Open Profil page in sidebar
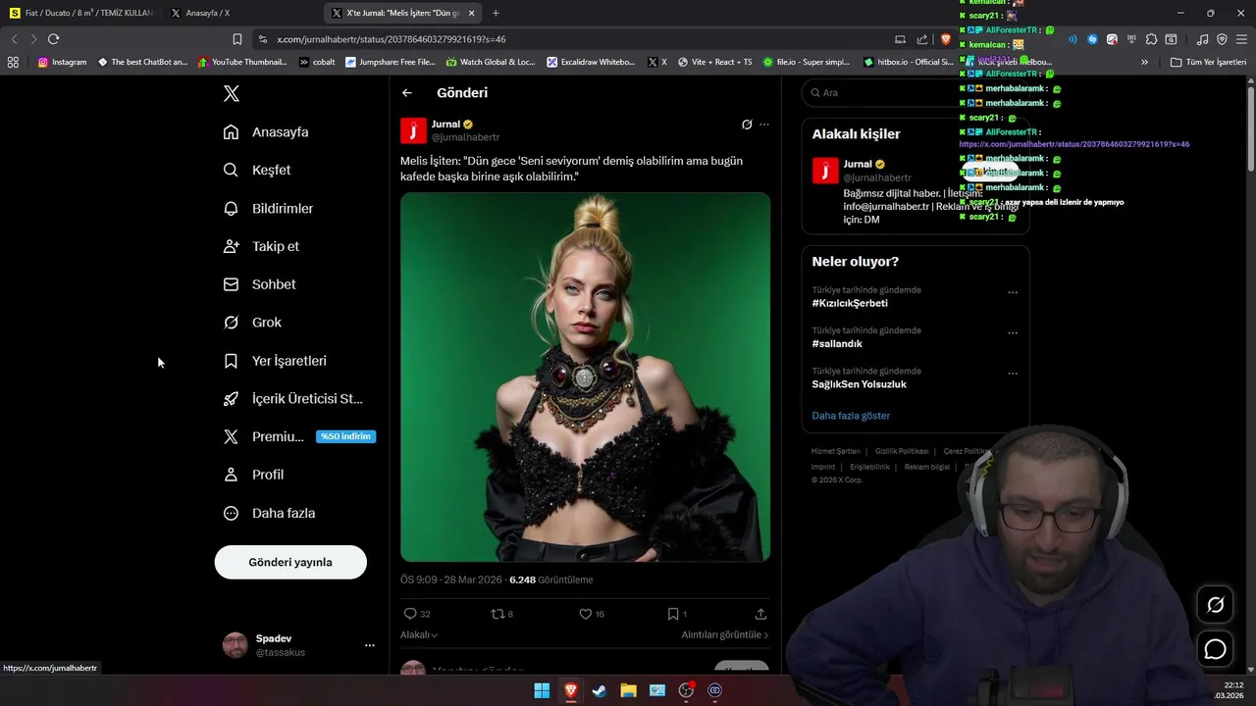Screen dimensions: 1256x706 pyautogui.click(x=253, y=475)
